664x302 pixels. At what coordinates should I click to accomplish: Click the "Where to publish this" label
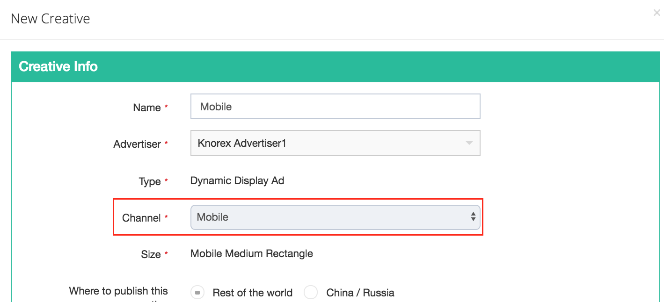118,291
